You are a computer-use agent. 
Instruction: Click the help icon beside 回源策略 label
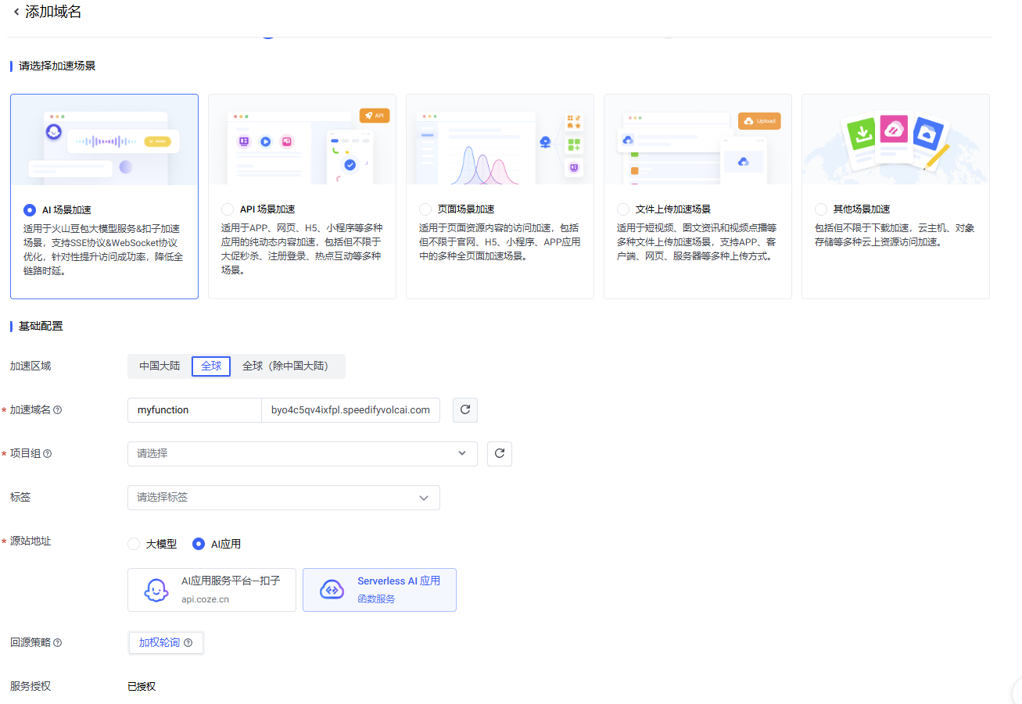point(58,643)
